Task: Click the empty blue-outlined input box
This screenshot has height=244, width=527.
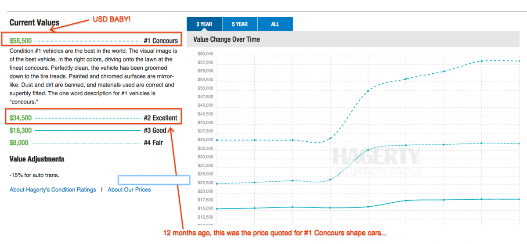Action: pyautogui.click(x=154, y=179)
